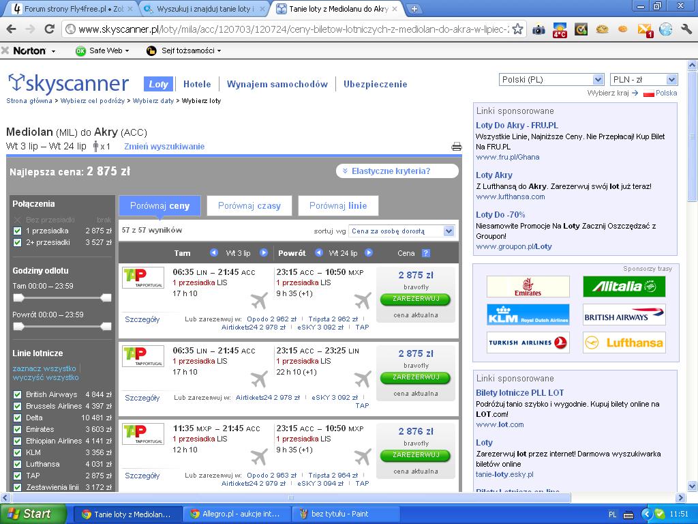The height and width of the screenshot is (524, 698).
Task: Click the mail notification extension icon
Action: pyautogui.click(x=645, y=30)
